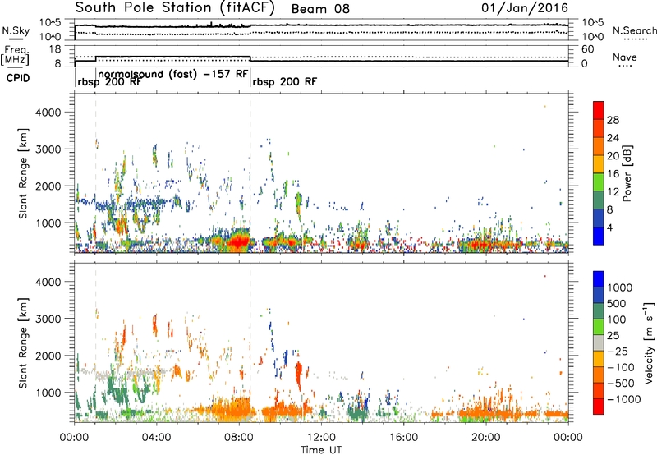Viewport: 657px width, 455px height.
Task: Click the 'rbsp 200 RF' label after 08:00
Action: (284, 81)
